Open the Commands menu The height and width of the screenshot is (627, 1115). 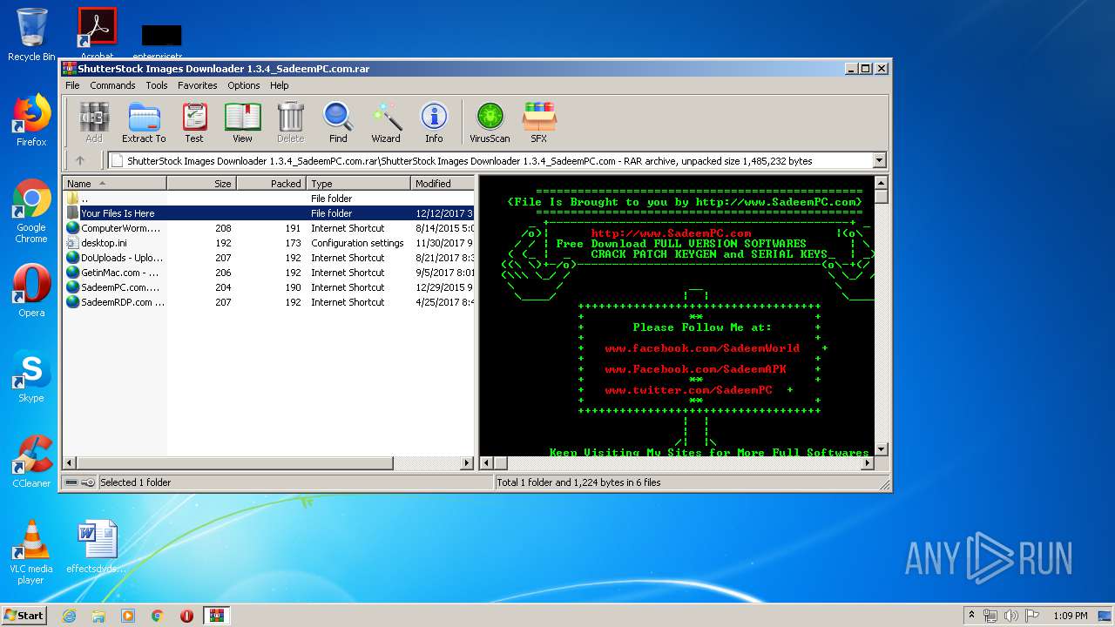(x=112, y=85)
